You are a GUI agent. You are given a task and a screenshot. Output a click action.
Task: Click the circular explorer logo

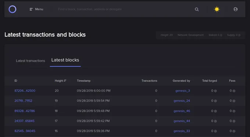[12, 9]
